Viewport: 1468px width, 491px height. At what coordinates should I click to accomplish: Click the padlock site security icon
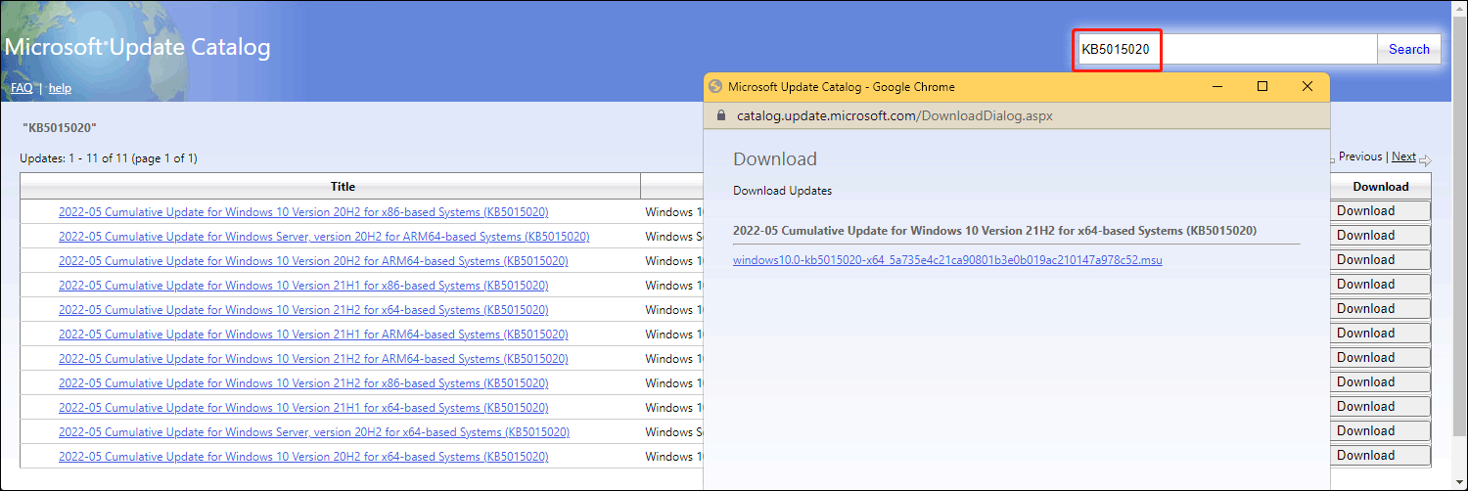click(720, 115)
